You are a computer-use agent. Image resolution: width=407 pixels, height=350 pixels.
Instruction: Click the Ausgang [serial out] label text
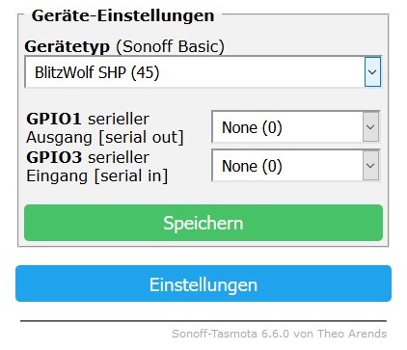[x=105, y=138]
